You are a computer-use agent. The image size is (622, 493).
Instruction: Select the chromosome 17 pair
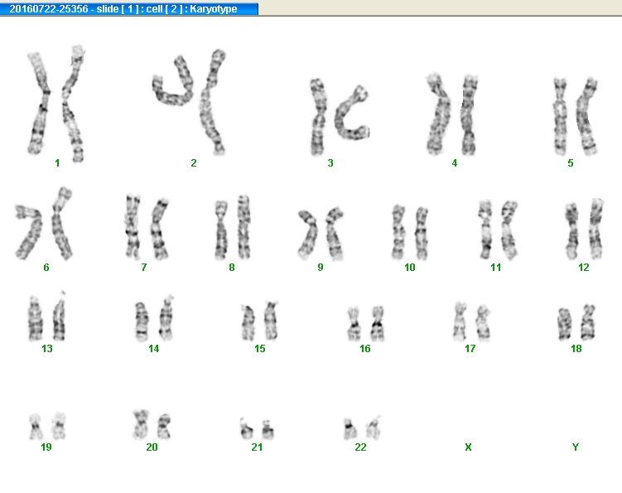[471, 321]
